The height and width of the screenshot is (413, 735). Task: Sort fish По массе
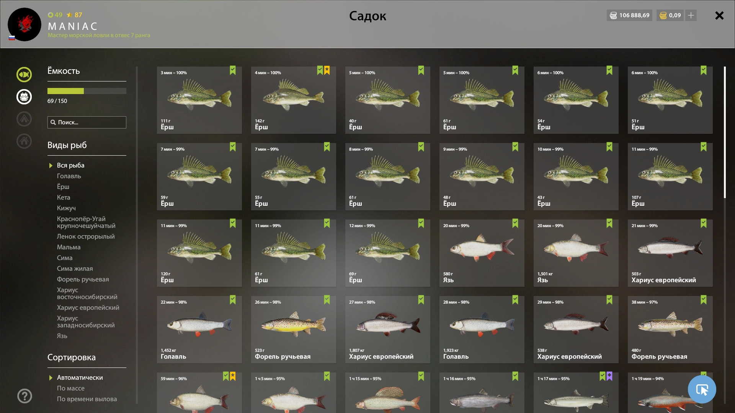(x=71, y=388)
